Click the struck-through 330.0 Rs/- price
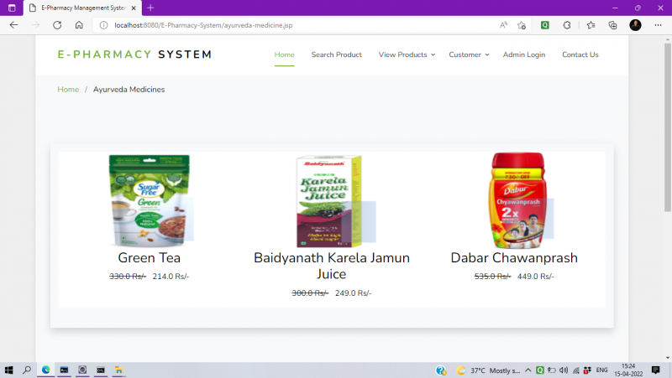 click(128, 277)
